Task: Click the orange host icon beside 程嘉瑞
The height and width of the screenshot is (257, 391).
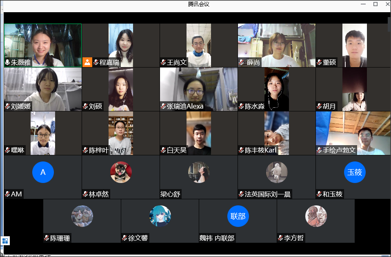Action: click(87, 62)
